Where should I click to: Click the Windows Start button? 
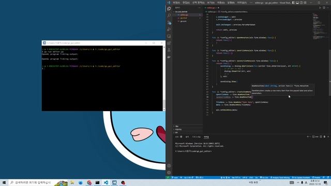pos(4,182)
